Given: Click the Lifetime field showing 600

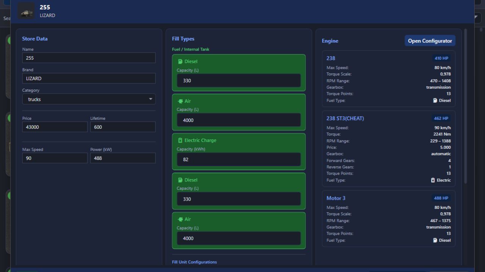Looking at the screenshot, I should click(x=123, y=127).
